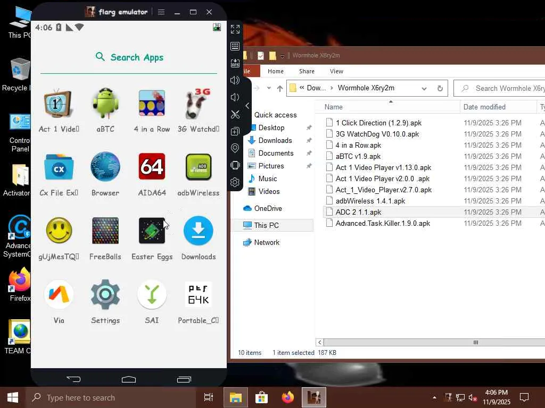Select Downloads in navigation pane
Screen dimensions: 545x408
coord(275,140)
